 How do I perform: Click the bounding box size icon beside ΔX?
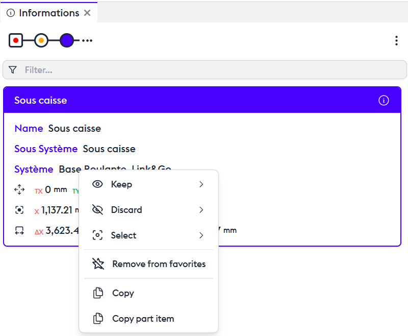[19, 230]
